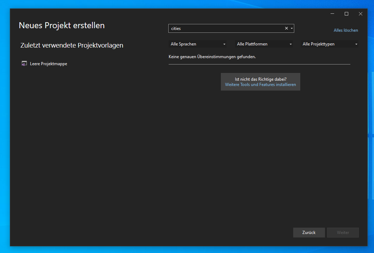Click Keine genauen Übereinstimmungen gefunden text

(x=212, y=56)
